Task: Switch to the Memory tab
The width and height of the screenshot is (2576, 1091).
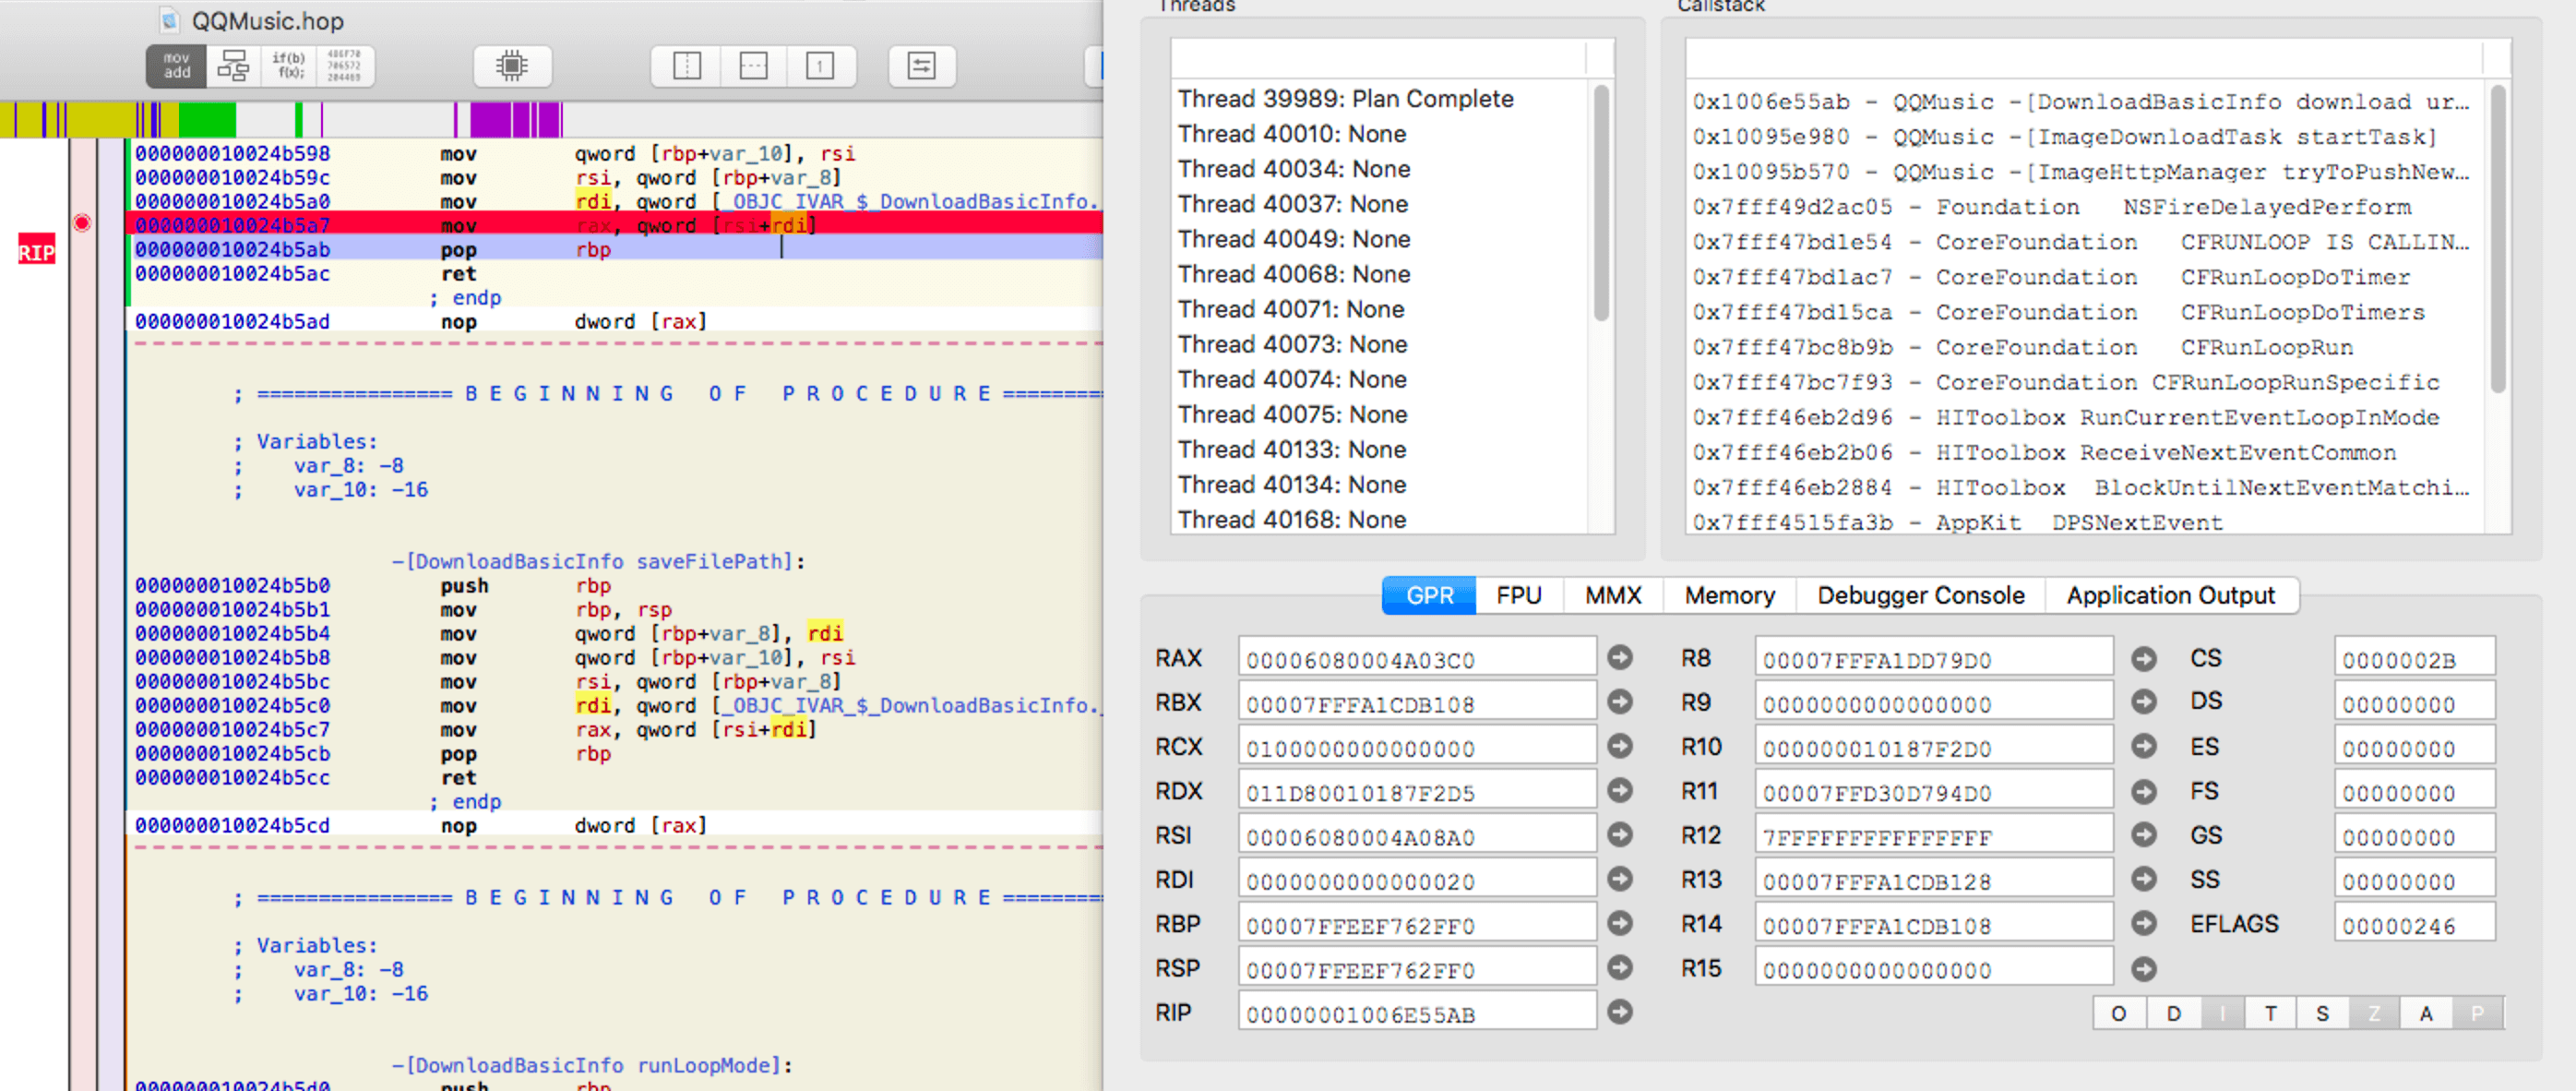Action: click(1729, 595)
